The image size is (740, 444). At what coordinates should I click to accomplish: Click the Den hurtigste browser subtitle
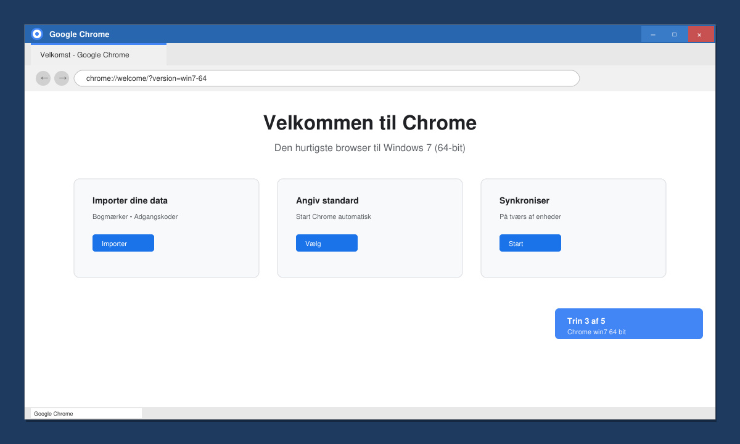point(370,148)
